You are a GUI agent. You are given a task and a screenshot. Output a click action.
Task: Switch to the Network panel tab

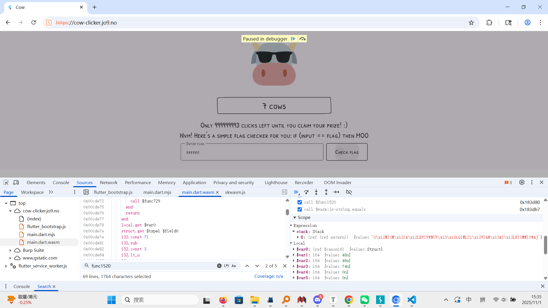[109, 182]
